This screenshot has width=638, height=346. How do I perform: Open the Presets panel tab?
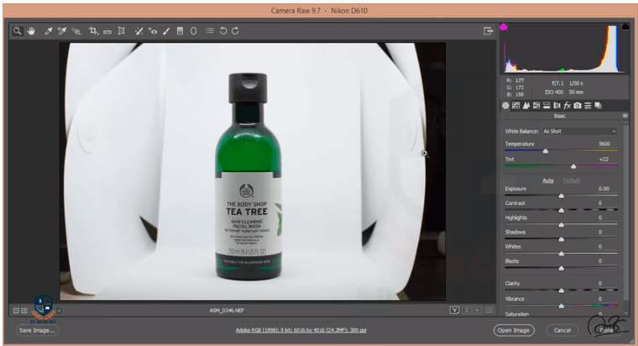pos(588,106)
